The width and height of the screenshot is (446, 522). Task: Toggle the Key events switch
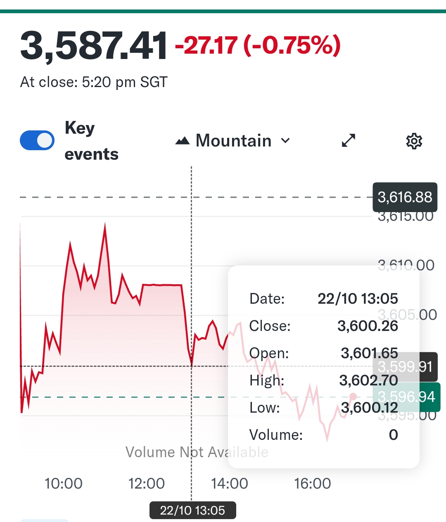(x=37, y=141)
